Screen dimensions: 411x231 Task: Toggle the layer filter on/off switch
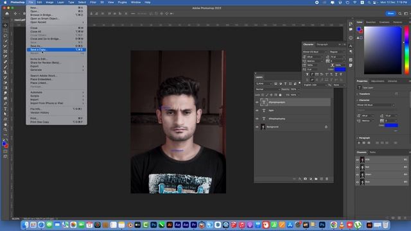(x=300, y=83)
